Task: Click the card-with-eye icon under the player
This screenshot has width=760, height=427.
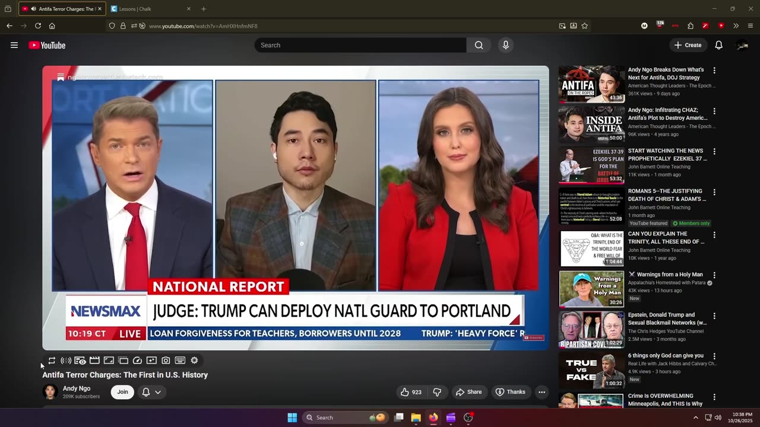Action: coord(80,360)
